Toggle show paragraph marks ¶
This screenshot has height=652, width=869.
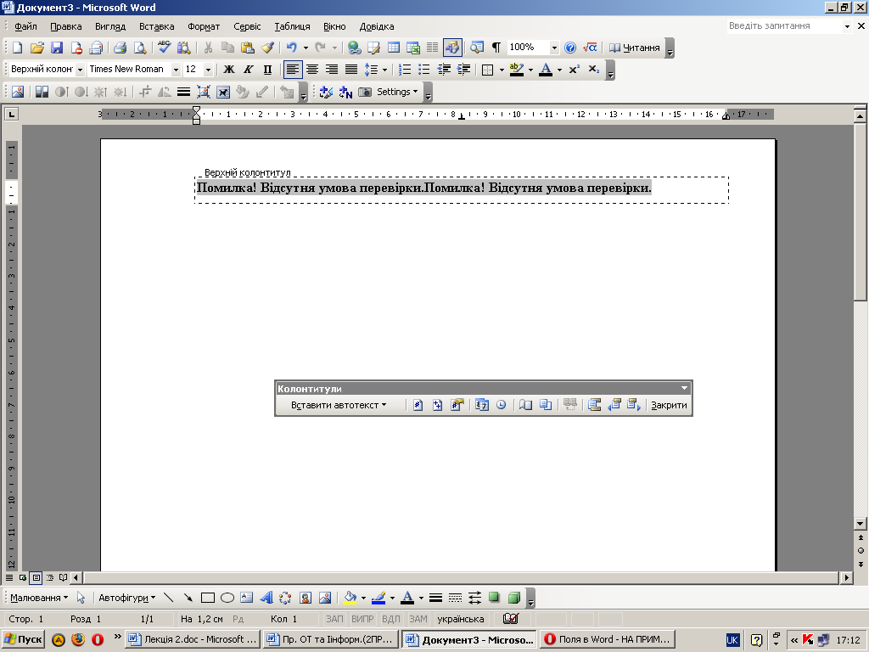tap(496, 48)
